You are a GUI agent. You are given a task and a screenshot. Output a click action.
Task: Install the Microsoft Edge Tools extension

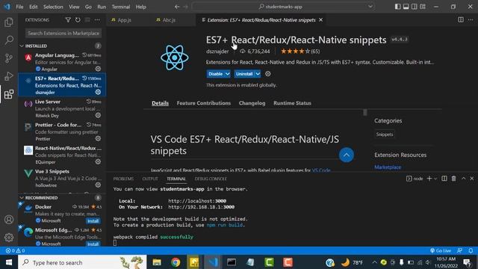93,244
